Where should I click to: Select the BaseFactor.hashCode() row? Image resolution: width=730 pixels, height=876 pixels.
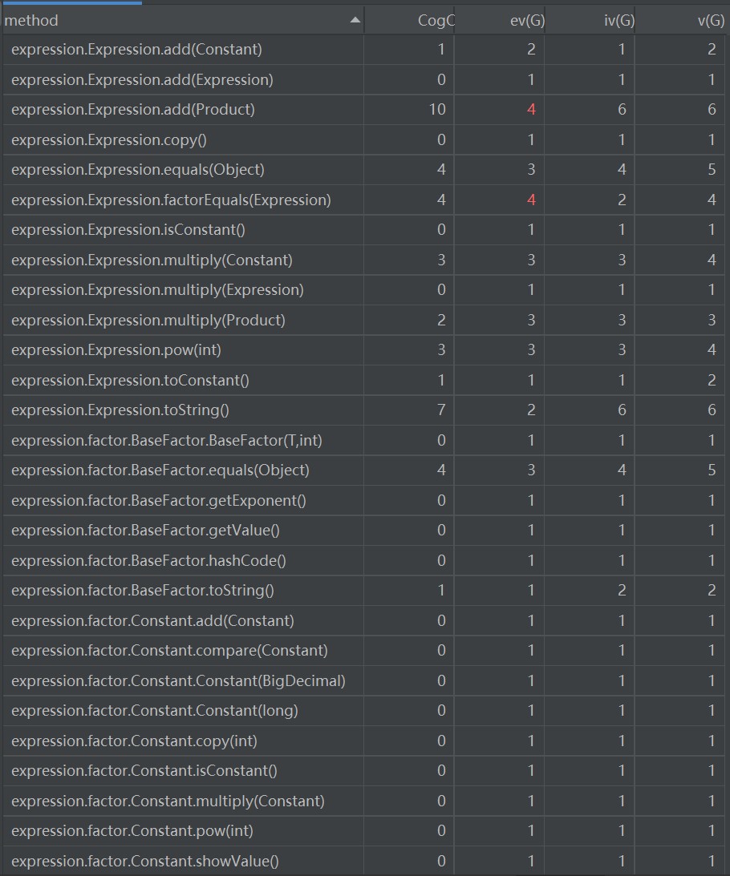(x=148, y=560)
